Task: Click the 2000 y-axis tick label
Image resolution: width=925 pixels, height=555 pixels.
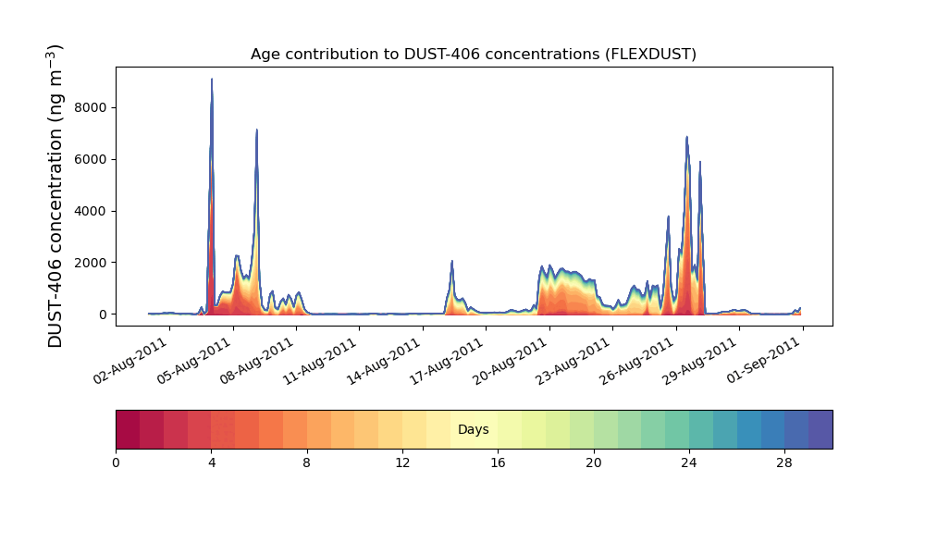Action: (x=91, y=263)
